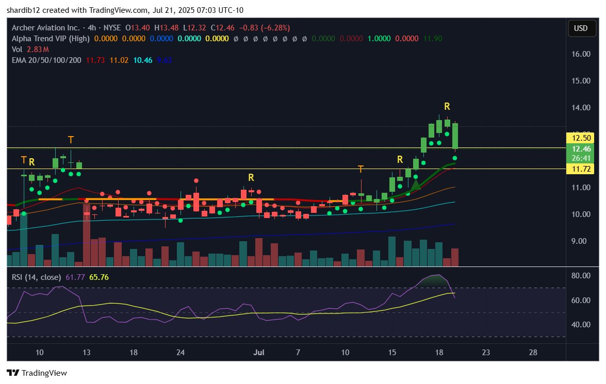Image resolution: width=606 pixels, height=384 pixels.
Task: Click the USD currency button
Action: (581, 28)
